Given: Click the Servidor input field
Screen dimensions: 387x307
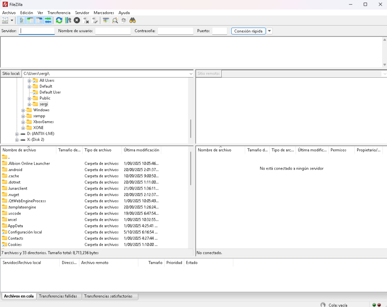Looking at the screenshot, I should pyautogui.click(x=37, y=31).
